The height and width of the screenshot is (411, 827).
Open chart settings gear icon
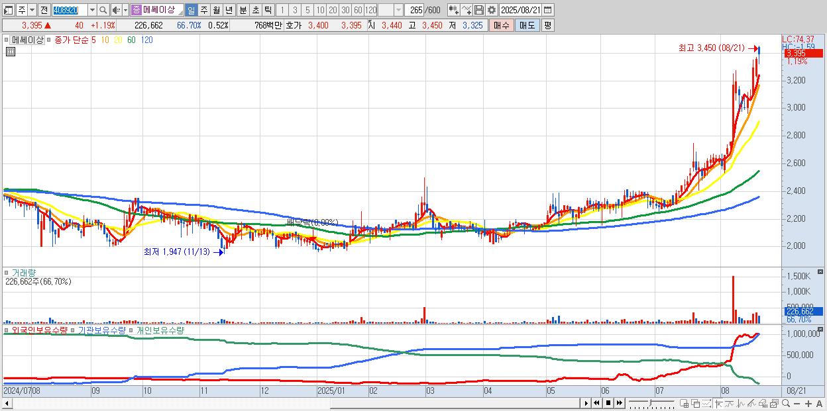pos(492,10)
